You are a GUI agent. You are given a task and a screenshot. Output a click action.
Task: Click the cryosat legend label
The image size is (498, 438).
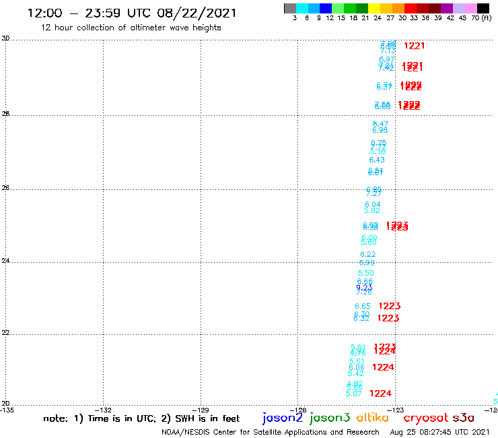[426, 418]
